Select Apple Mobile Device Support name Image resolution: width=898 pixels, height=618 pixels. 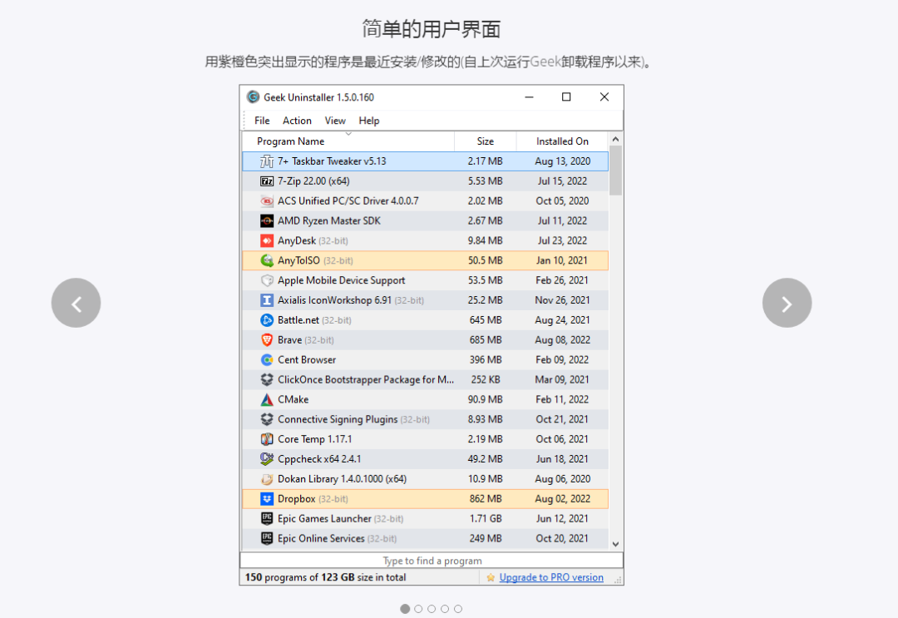[x=341, y=280]
